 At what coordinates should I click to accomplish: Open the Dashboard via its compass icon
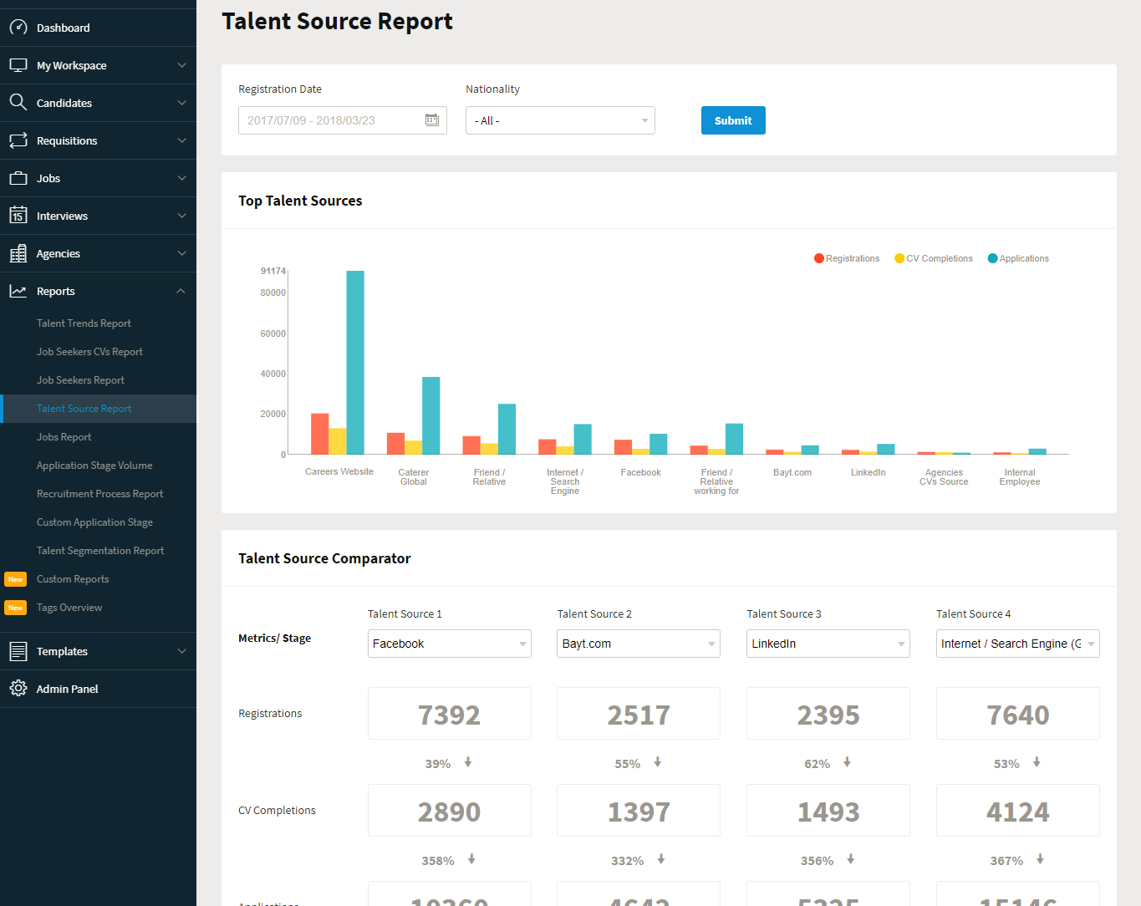18,27
